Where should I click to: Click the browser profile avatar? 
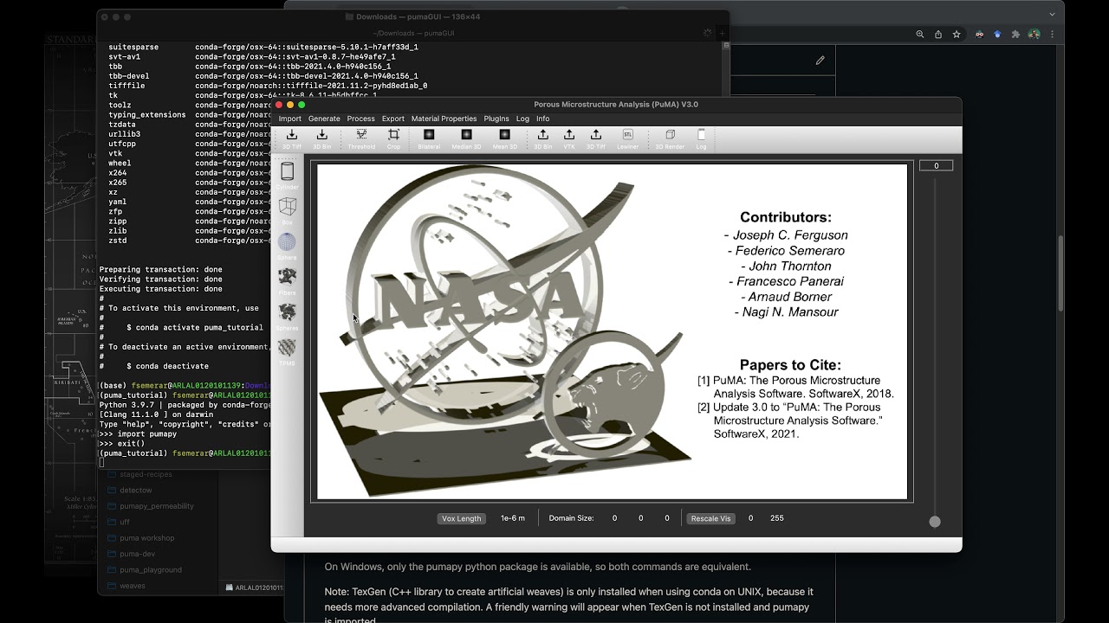tap(1034, 35)
